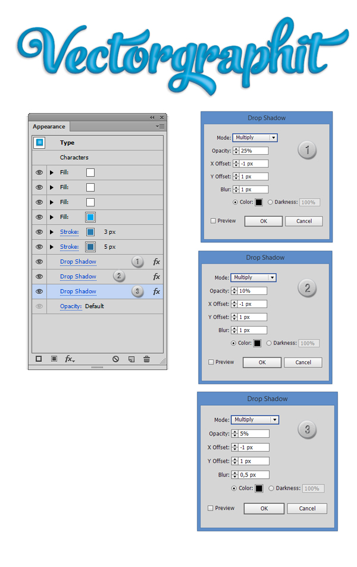Click Cancel in the 5% opacity Drop Shadow dialog

tap(307, 509)
